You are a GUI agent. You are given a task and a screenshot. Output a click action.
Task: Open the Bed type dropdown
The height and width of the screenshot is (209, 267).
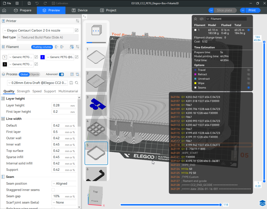pyautogui.click(x=48, y=37)
